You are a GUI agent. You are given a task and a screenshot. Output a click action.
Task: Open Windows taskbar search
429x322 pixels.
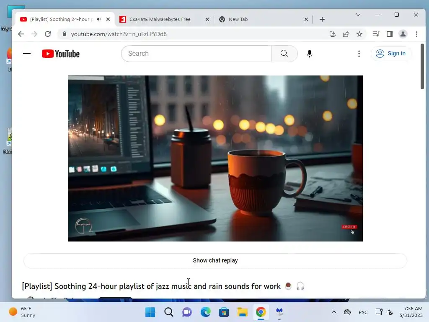pyautogui.click(x=168, y=312)
